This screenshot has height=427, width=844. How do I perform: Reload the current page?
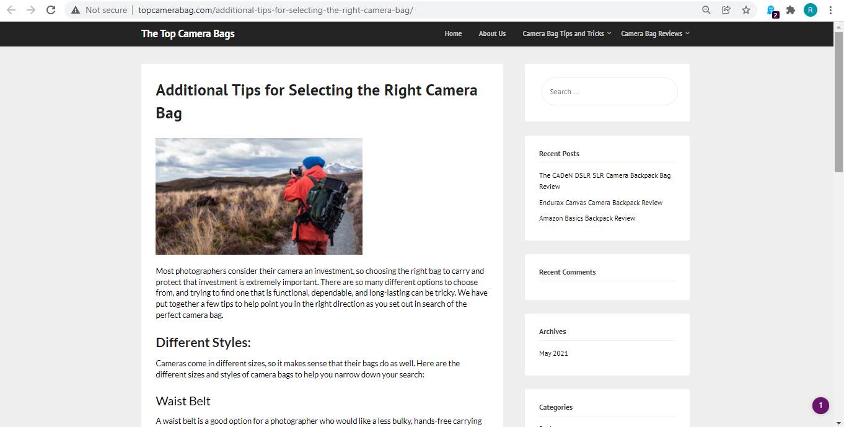(x=51, y=10)
